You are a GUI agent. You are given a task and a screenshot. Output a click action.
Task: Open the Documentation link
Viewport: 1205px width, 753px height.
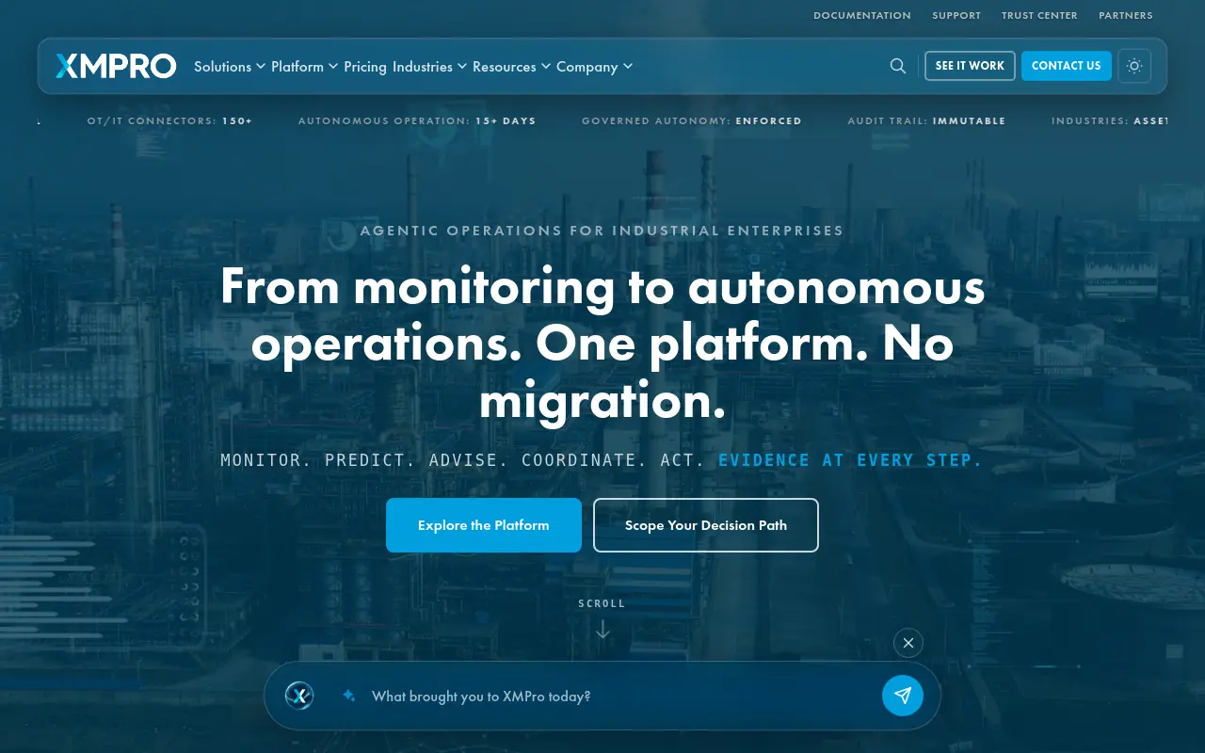tap(862, 15)
